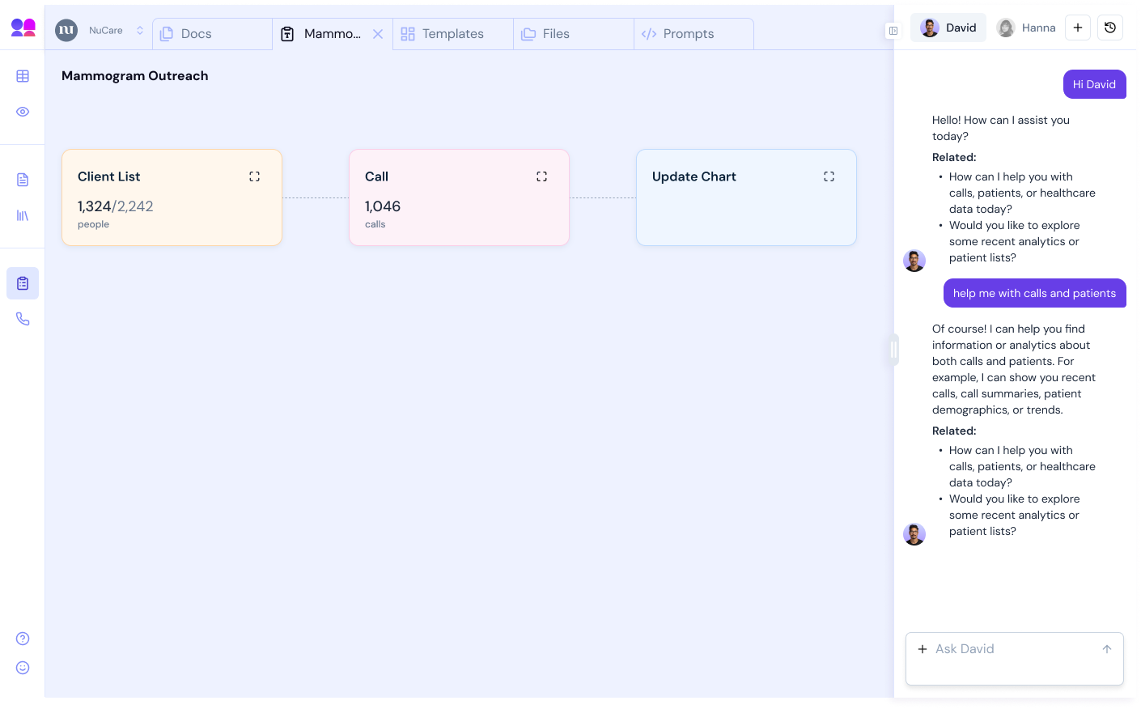The height and width of the screenshot is (709, 1141).
Task: Switch to Hanna assistant
Action: point(1026,28)
